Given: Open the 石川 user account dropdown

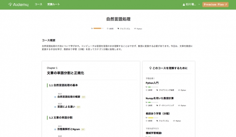Looking at the screenshot, I should [191, 4].
